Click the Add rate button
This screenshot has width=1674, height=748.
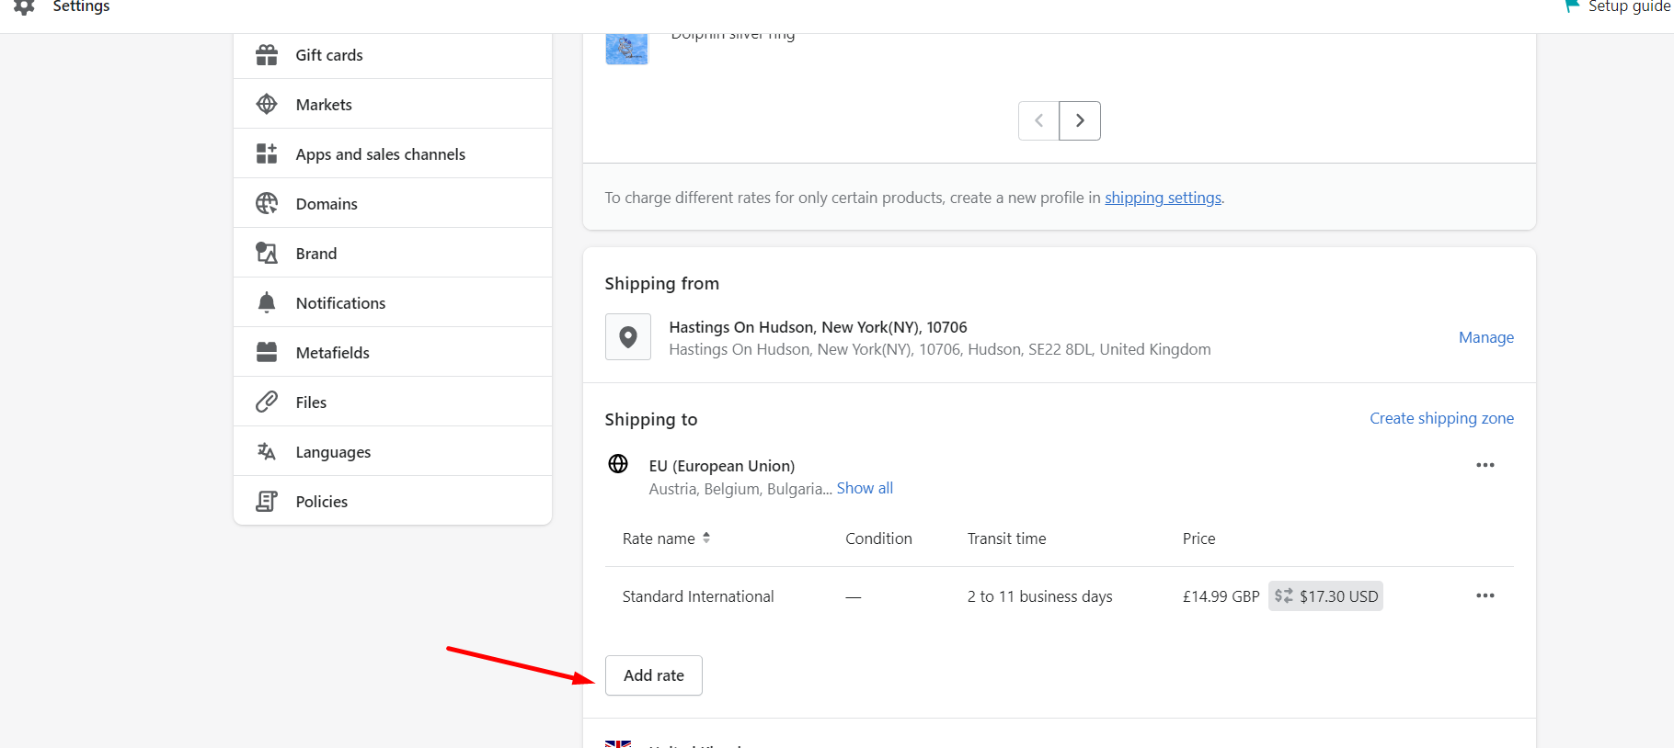click(x=654, y=675)
